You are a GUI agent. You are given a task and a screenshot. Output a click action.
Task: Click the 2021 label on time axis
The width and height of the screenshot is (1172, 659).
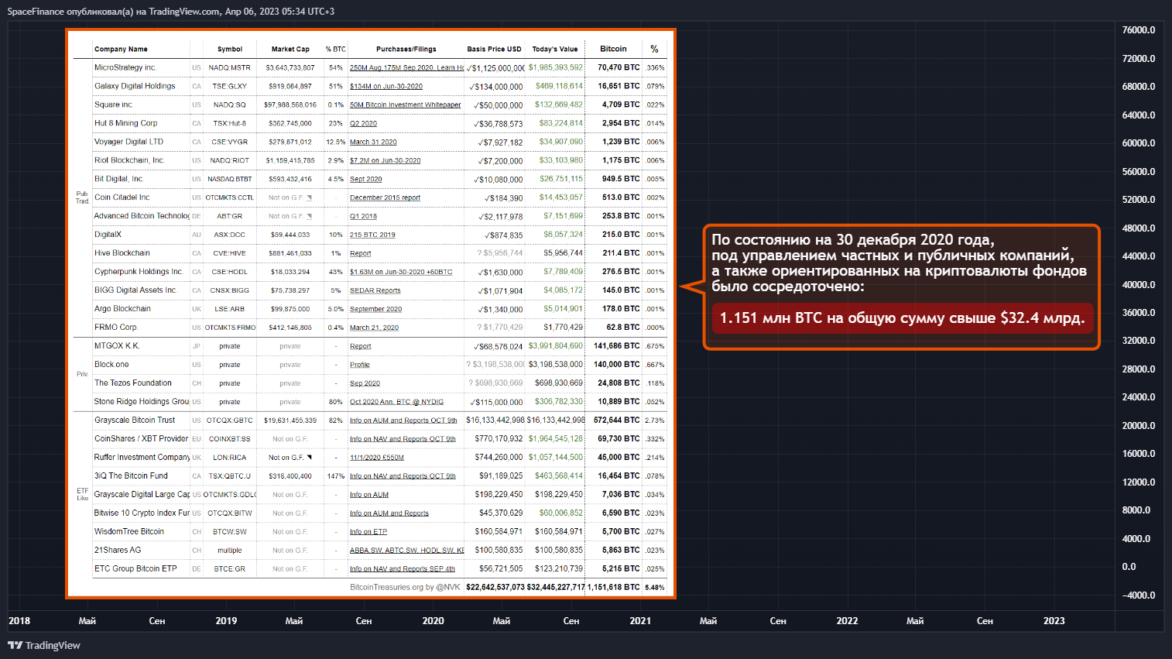640,621
